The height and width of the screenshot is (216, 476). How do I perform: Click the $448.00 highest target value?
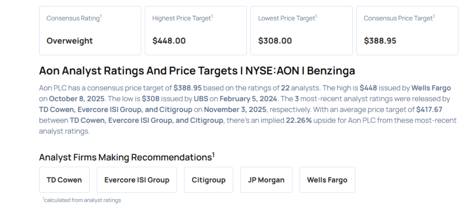tap(169, 41)
